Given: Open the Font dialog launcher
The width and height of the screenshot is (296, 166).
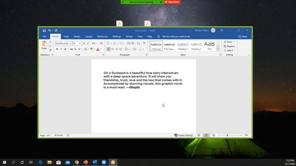Looking at the screenshot, I should [x=104, y=55].
